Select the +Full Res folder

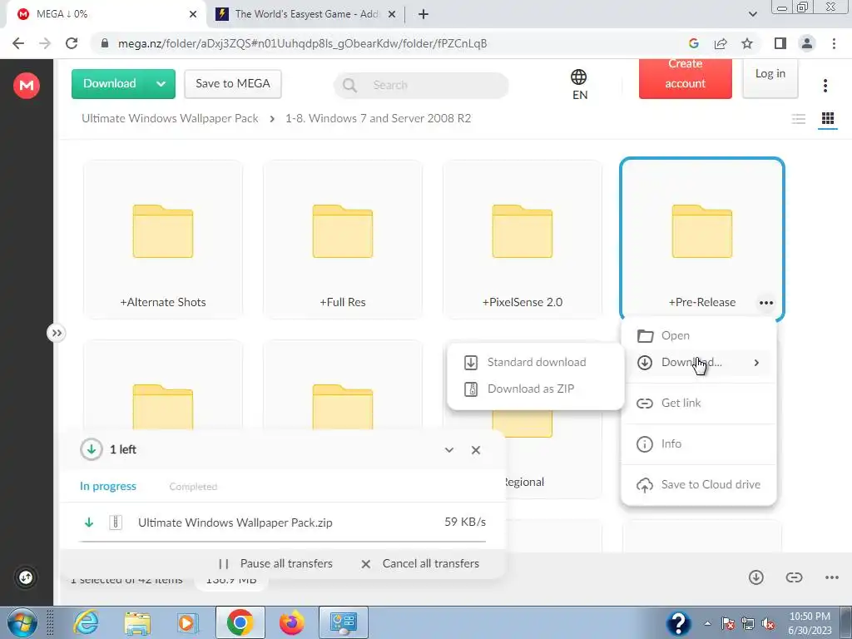coord(343,239)
